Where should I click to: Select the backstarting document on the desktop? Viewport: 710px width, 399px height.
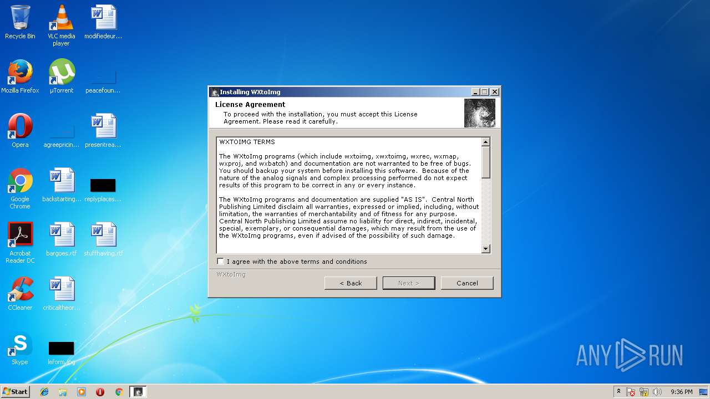[61, 185]
